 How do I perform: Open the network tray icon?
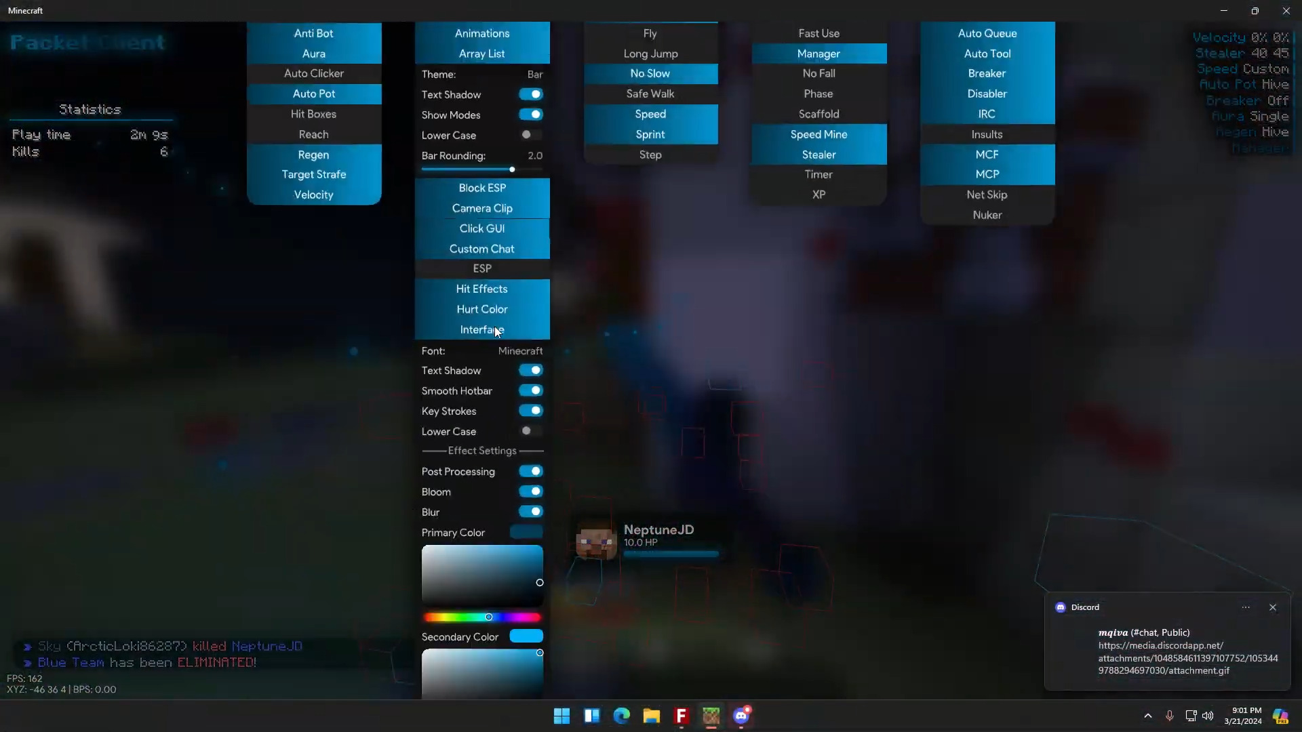[1190, 716]
